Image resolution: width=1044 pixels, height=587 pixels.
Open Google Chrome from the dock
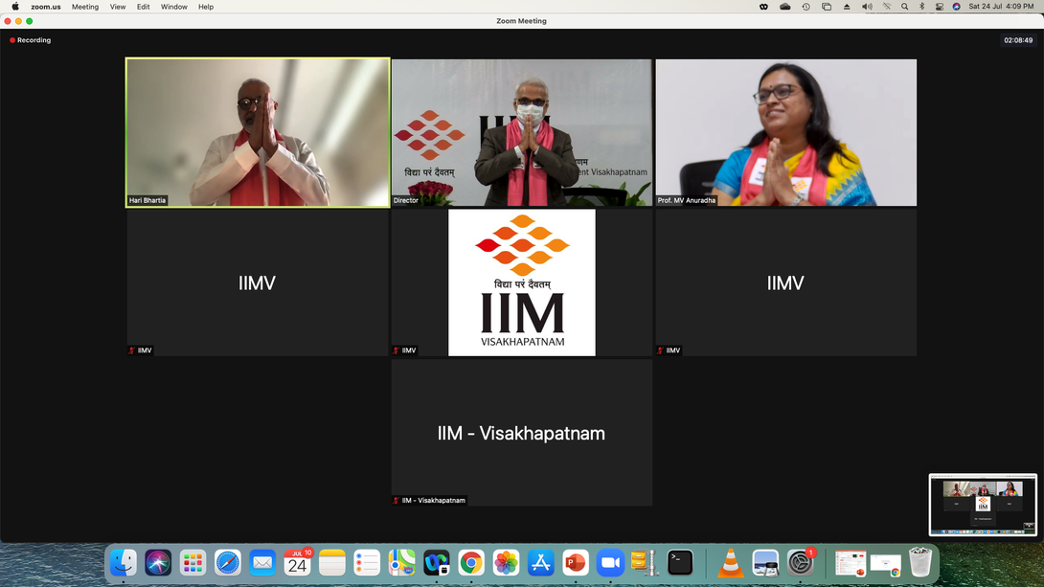(x=470, y=563)
